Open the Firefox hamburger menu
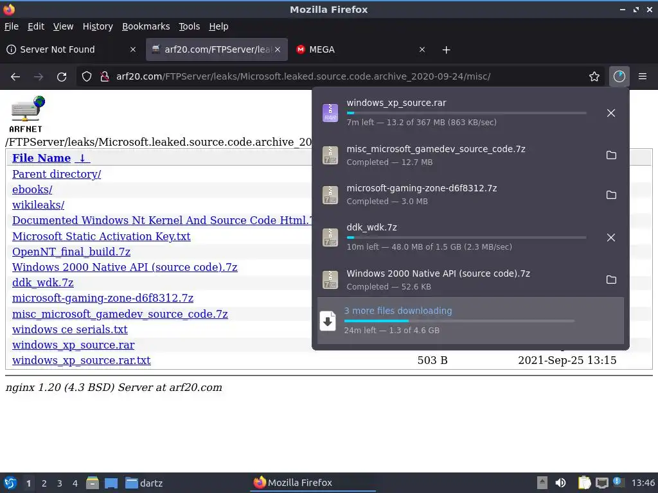The image size is (658, 493). [643, 77]
